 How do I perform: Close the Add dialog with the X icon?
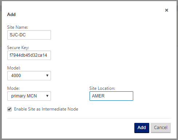coord(167,10)
